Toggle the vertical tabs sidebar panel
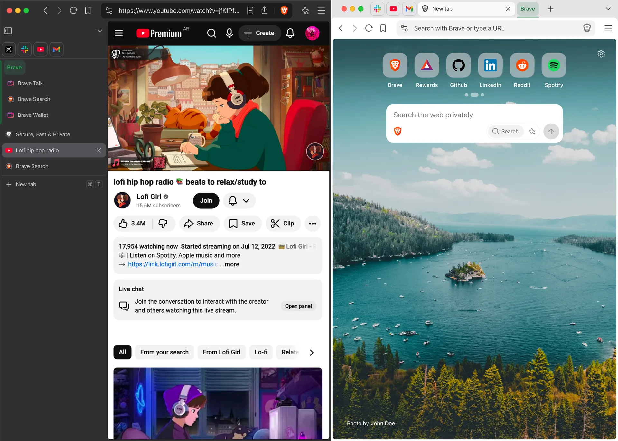 point(8,31)
